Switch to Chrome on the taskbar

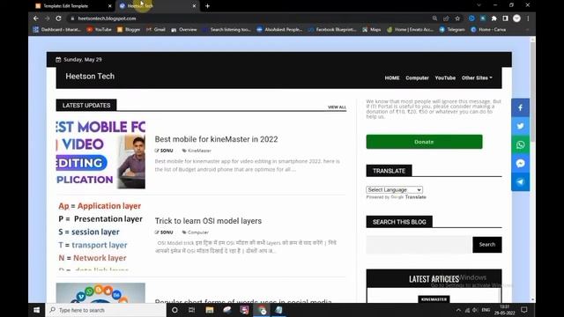pyautogui.click(x=263, y=310)
